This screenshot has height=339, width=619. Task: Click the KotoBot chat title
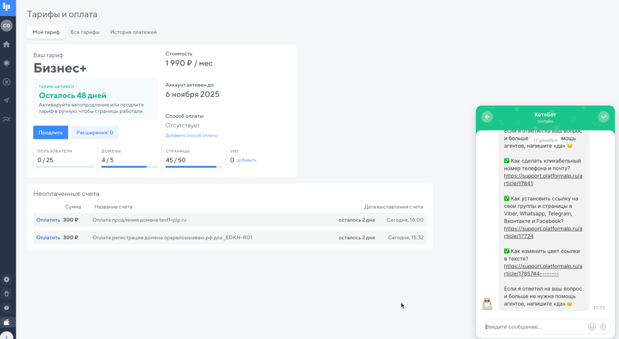pyautogui.click(x=545, y=115)
